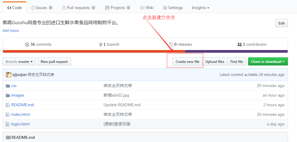Click css row timestamp 29 minutes ago

point(271,86)
